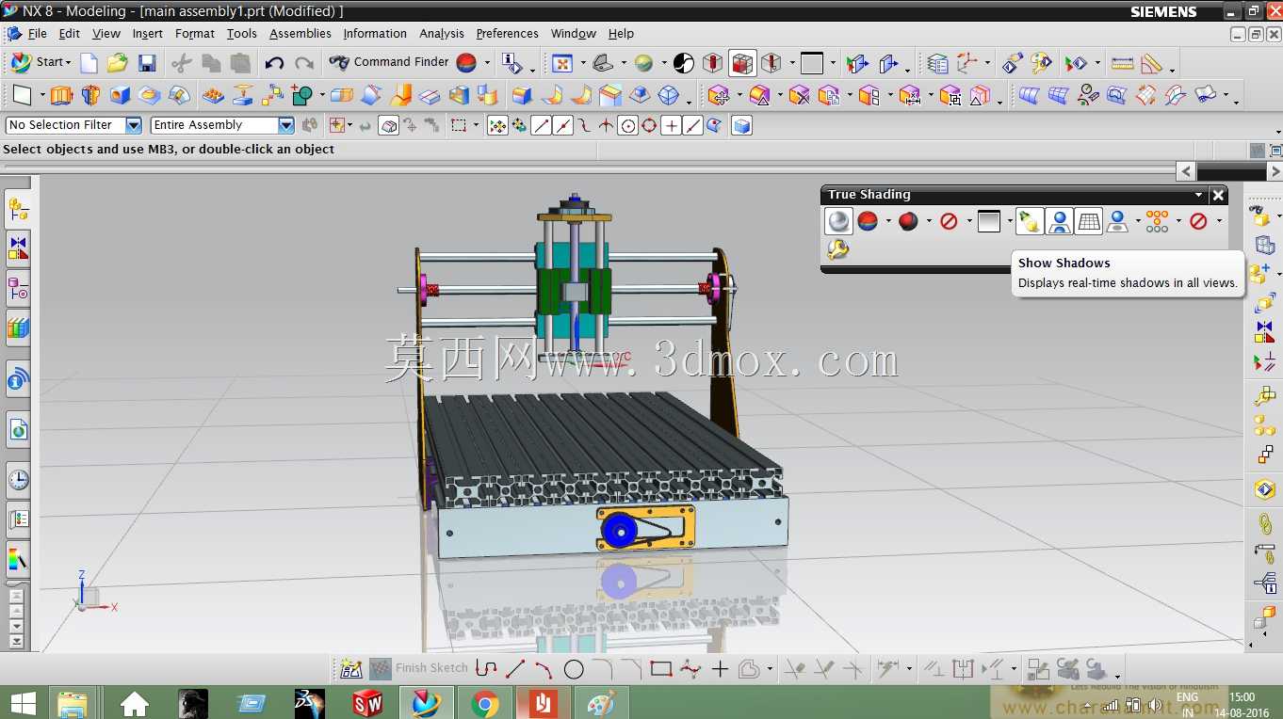Image resolution: width=1283 pixels, height=719 pixels.
Task: Toggle the Show Grid floor button
Action: (1089, 221)
